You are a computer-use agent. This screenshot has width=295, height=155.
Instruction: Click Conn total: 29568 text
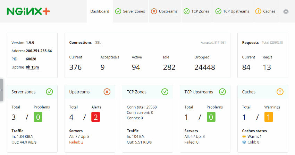click(142, 107)
